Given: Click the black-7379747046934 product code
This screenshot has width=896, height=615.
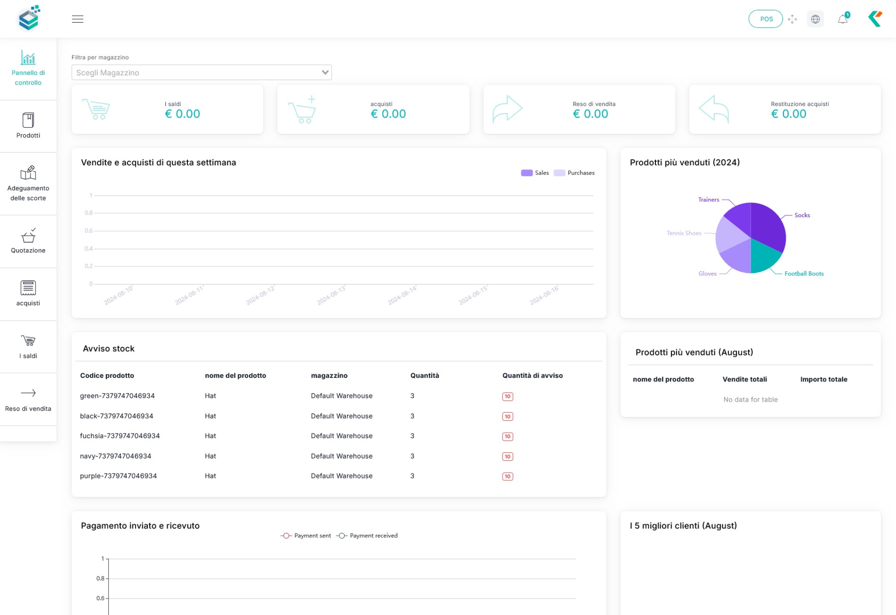Looking at the screenshot, I should 117,416.
